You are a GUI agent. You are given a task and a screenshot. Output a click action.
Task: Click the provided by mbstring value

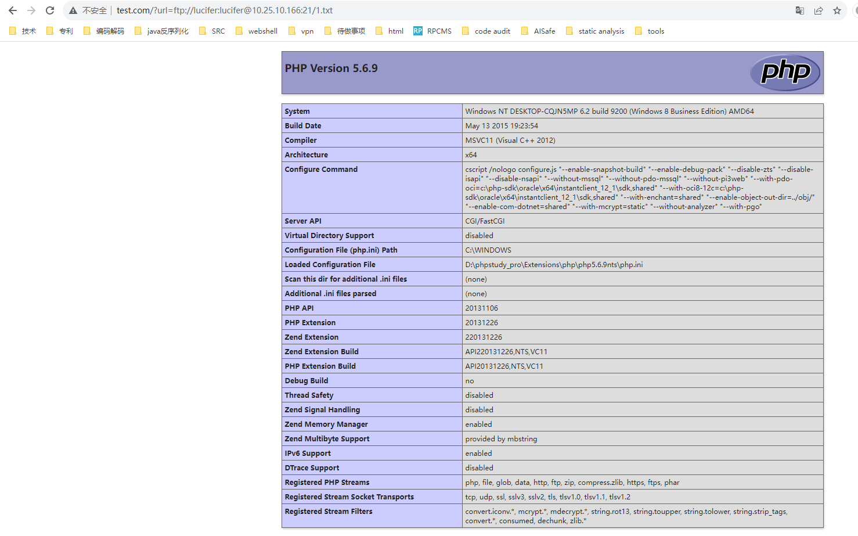pyautogui.click(x=501, y=439)
